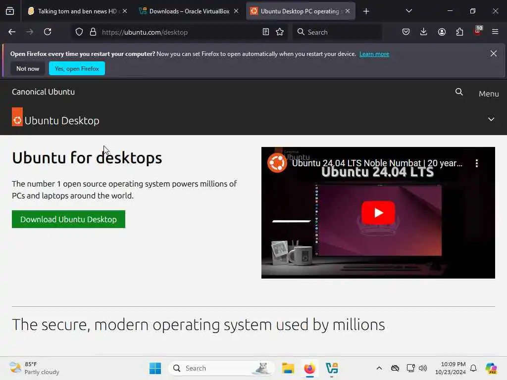
Task: Select the Ubuntu Desktop PC operating tab
Action: (301, 11)
